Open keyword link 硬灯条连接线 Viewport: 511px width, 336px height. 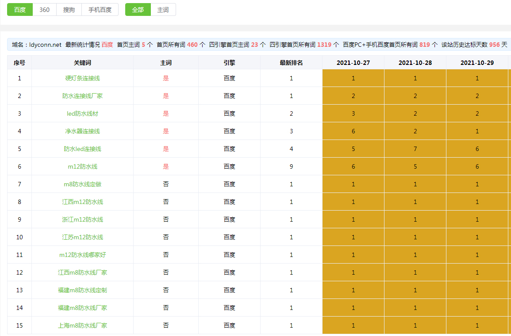click(82, 78)
